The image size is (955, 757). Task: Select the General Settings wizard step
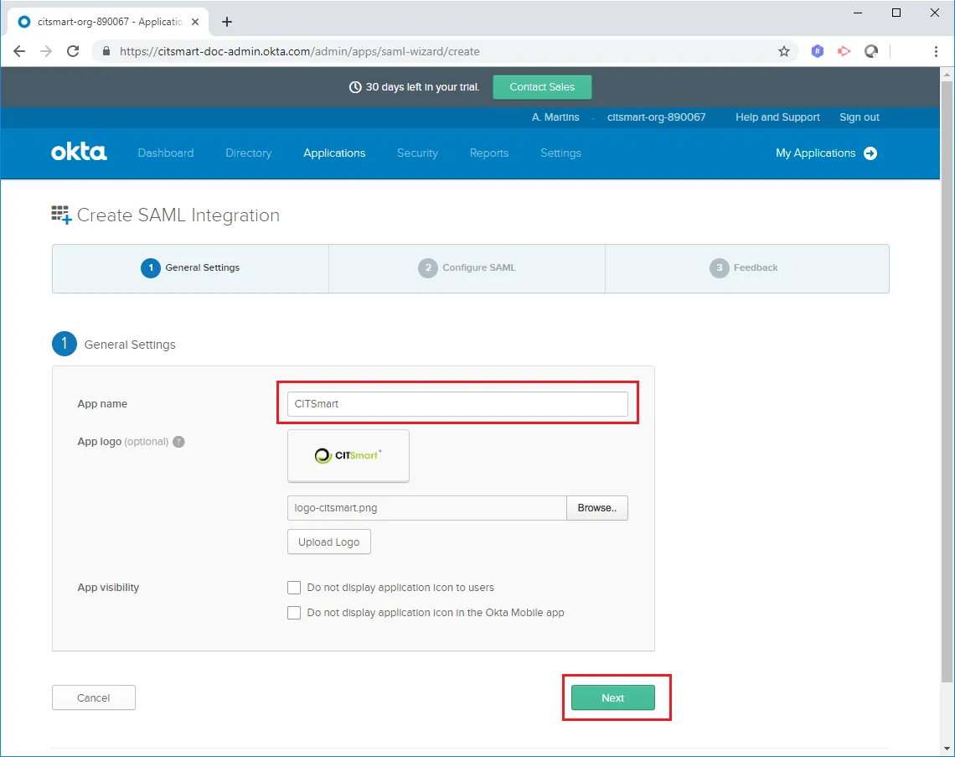(190, 268)
